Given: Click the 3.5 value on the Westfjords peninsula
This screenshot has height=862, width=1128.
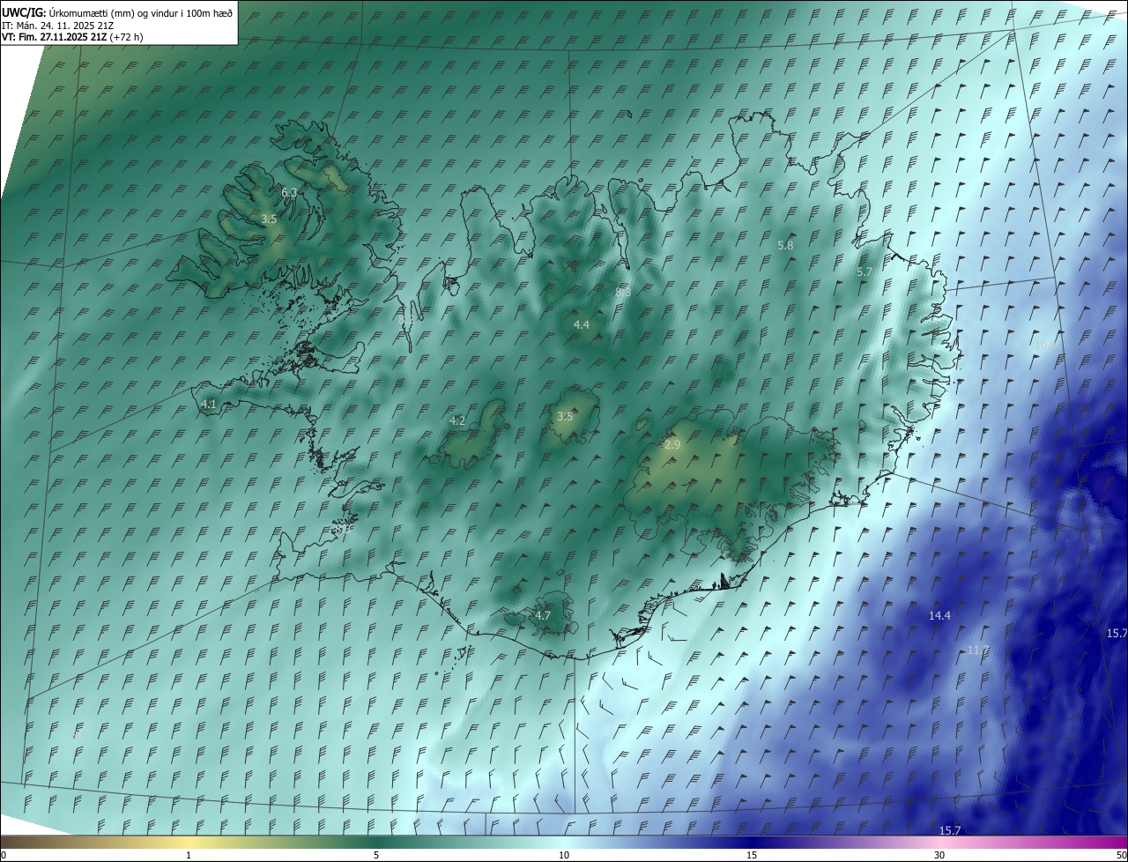Looking at the screenshot, I should point(269,219).
